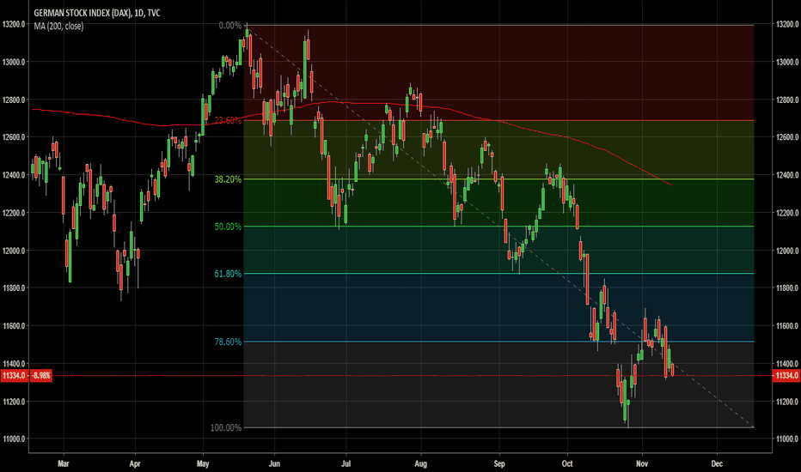Click 12800.0 on the right price axis
The height and width of the screenshot is (472, 801).
(x=787, y=100)
